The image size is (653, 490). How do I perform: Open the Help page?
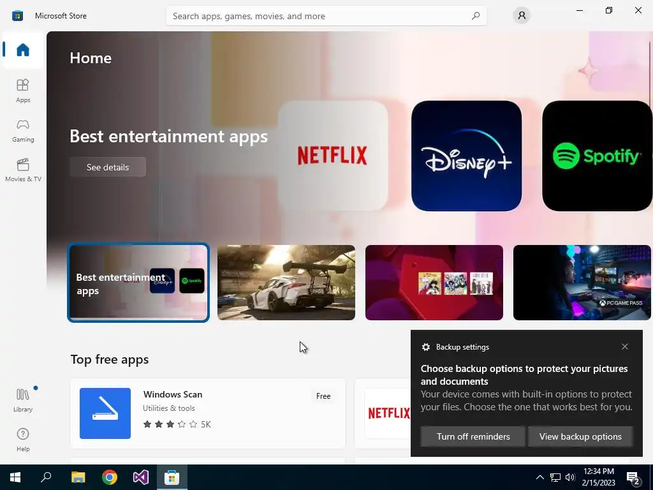[23, 440]
